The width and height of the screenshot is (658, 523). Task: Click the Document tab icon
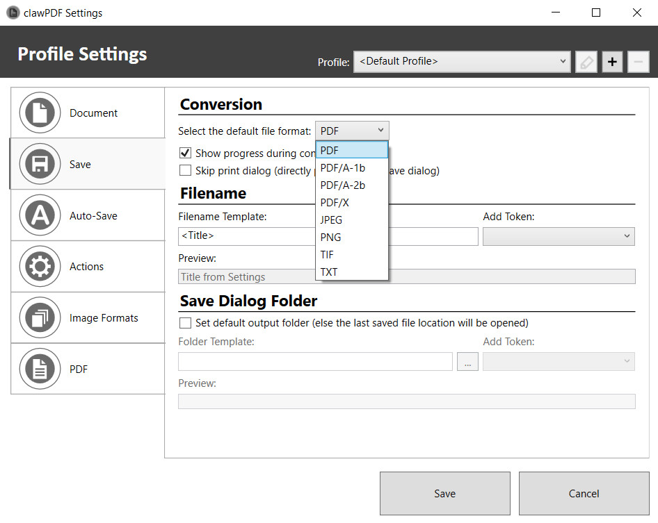point(40,113)
